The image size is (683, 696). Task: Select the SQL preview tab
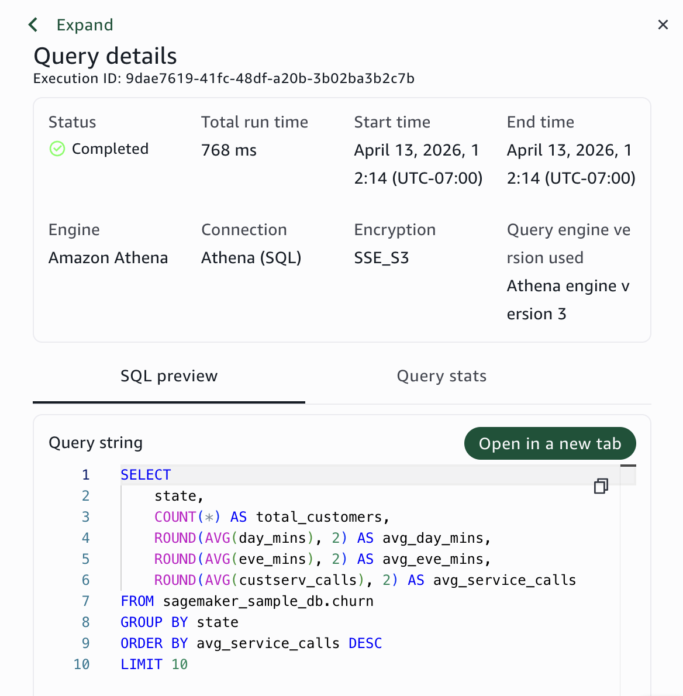click(168, 376)
